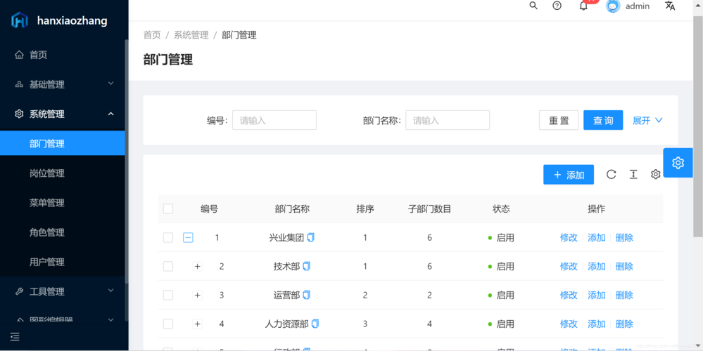703x351 pixels.
Task: Expand the 展开 search form toggle
Action: [x=647, y=120]
